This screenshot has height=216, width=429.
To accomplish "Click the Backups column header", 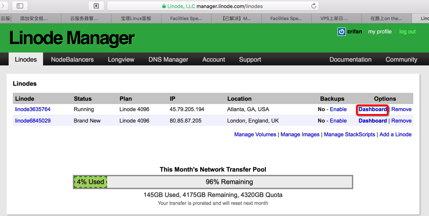I will click(332, 99).
